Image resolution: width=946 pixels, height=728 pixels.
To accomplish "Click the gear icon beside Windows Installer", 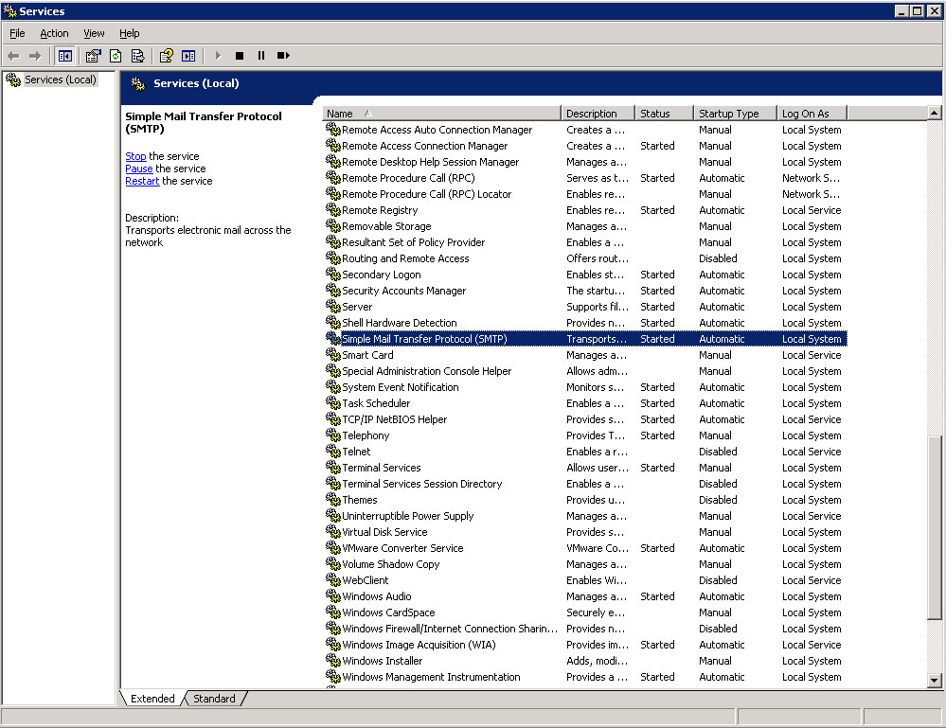I will tap(333, 660).
